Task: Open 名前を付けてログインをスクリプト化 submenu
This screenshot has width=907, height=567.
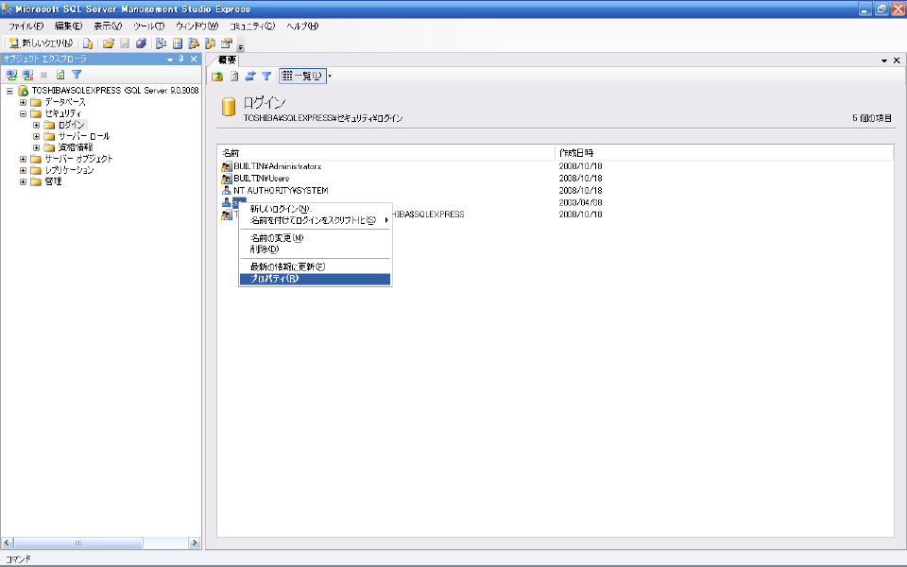Action: click(316, 220)
